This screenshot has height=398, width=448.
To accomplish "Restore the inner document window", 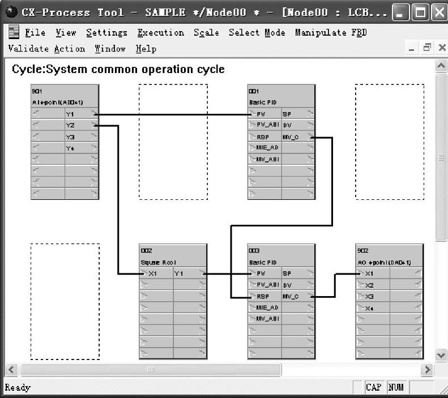I will click(427, 48).
